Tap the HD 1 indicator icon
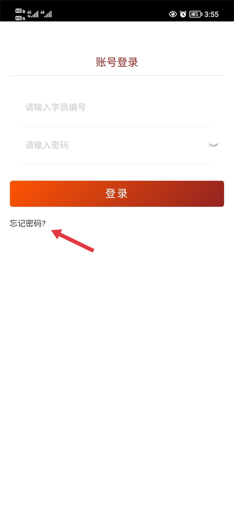This screenshot has width=234, height=517. [20, 11]
